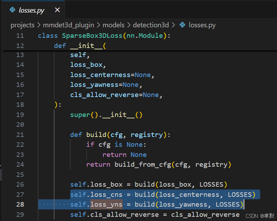Screen dimensions: 277x221
Task: Click 'self.loss_box' on line 26
Action: (x=96, y=185)
